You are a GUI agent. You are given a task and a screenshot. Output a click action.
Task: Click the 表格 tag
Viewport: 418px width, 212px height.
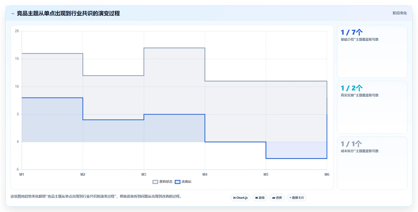coord(260,198)
